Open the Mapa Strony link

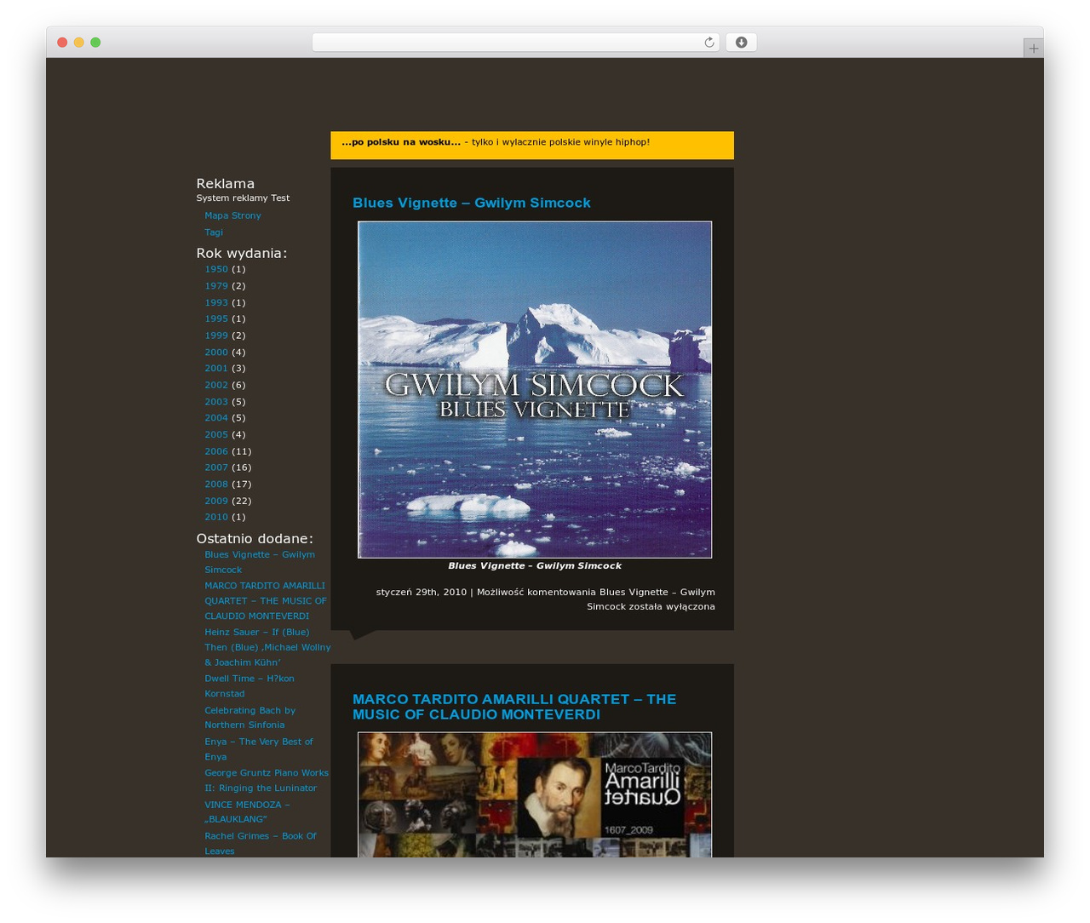click(x=232, y=215)
